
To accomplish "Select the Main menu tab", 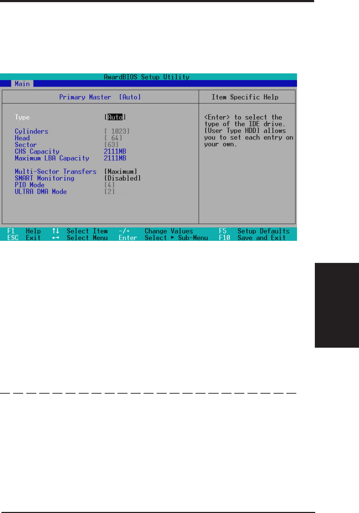I will point(22,84).
